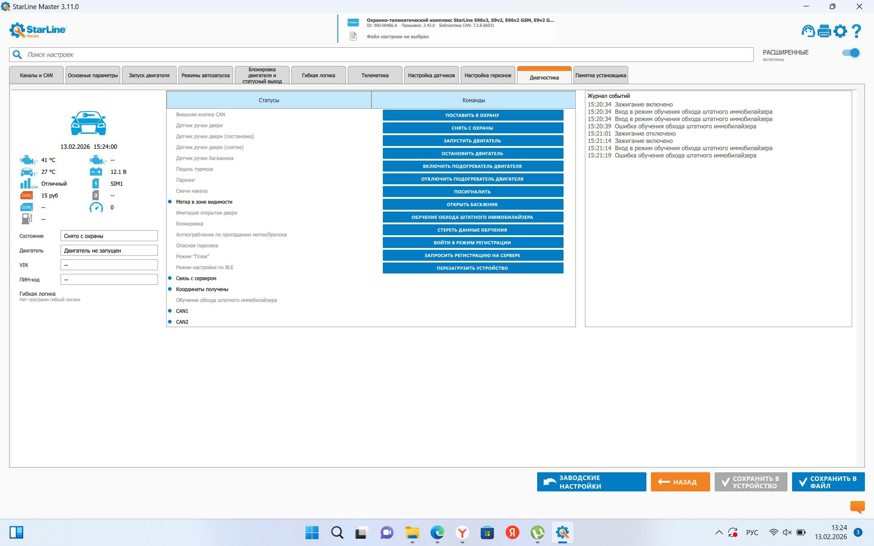Open Yandex Browser from the taskbar
Viewport: 874px width, 546px height.
click(462, 532)
